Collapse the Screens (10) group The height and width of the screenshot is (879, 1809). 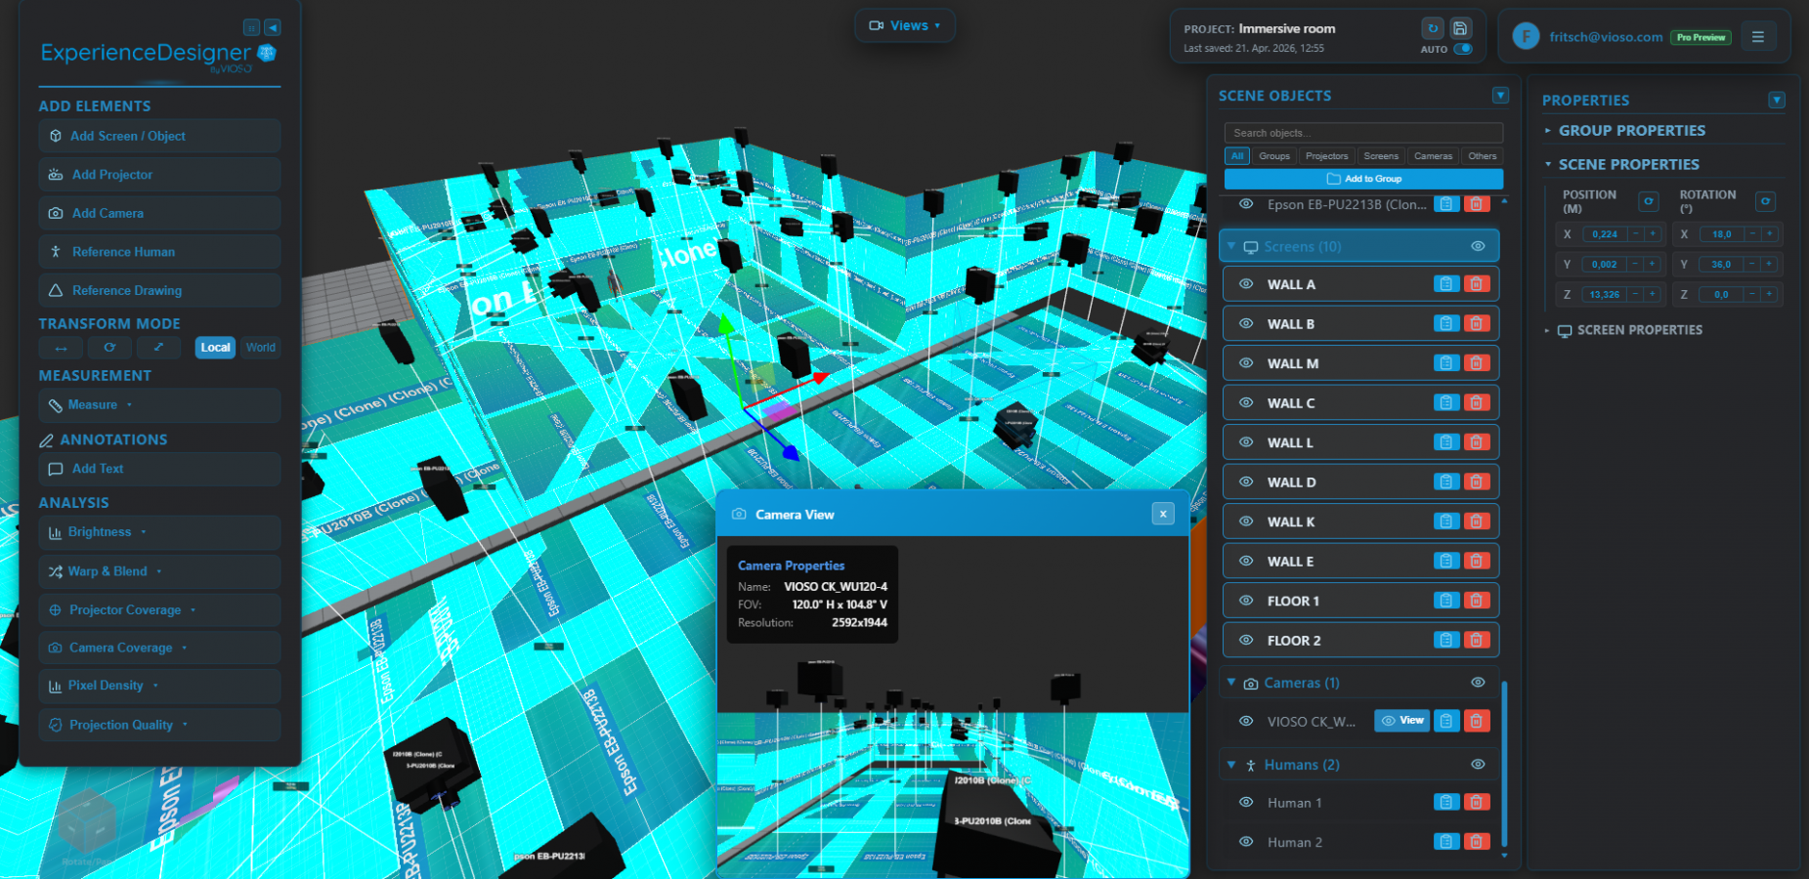(1232, 246)
